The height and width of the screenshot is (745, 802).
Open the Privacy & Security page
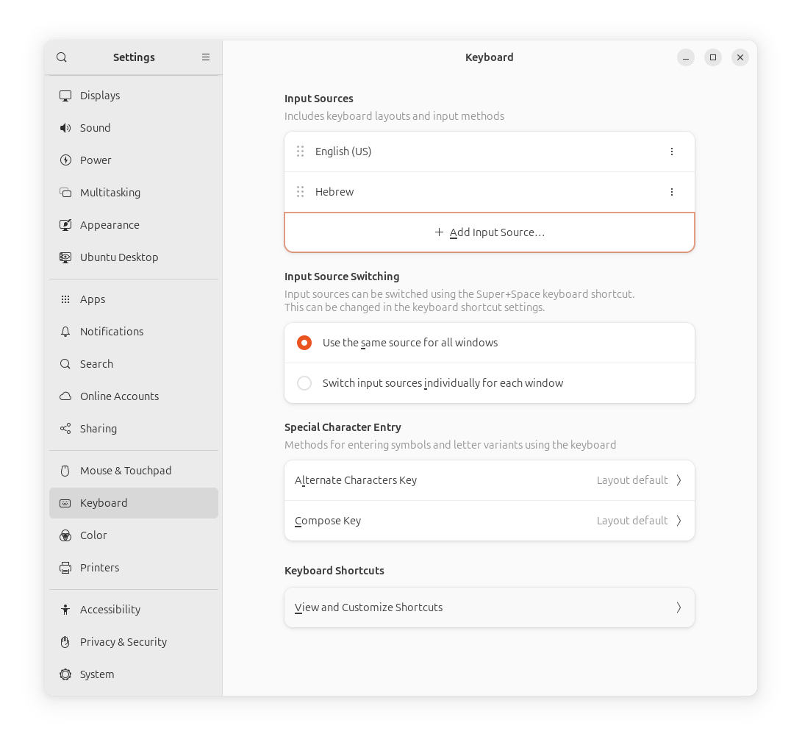point(134,641)
